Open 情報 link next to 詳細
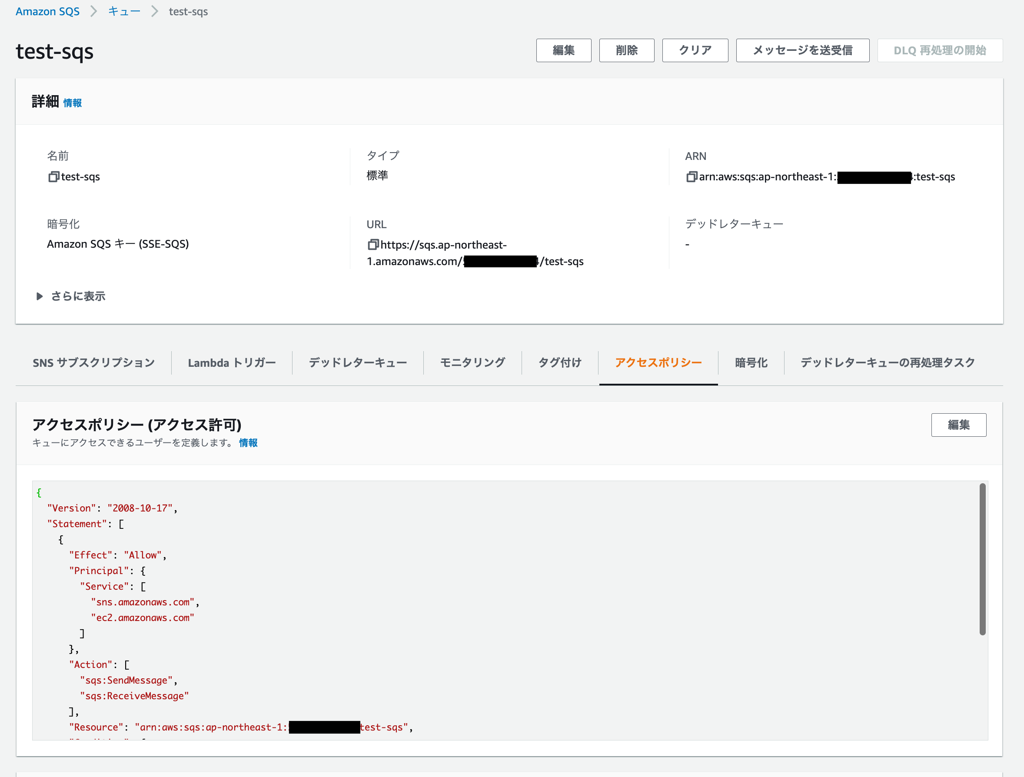Image resolution: width=1024 pixels, height=777 pixels. coord(72,103)
